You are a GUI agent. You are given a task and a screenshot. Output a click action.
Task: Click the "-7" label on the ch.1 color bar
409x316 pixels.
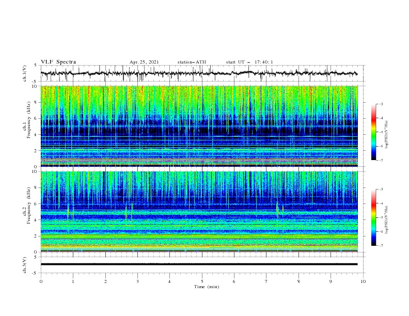coord(381,160)
